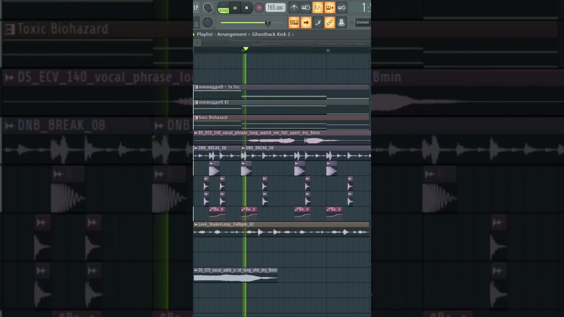Open clip menu icon of DS_ECV_140_vocal_phrase clip

click(196, 133)
